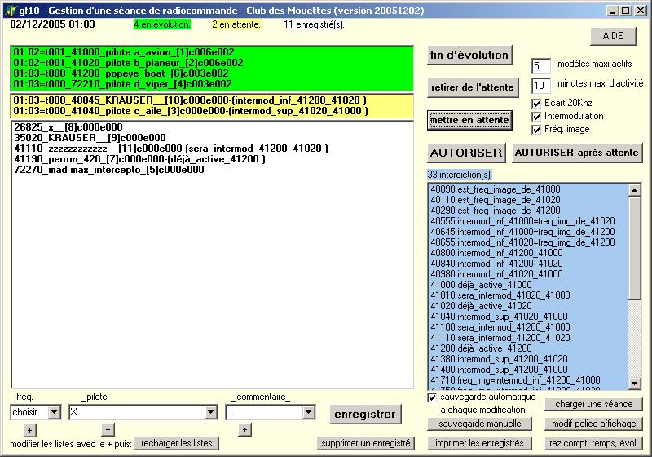Click interdictions list scroll down arrow
This screenshot has height=457, width=652.
(634, 384)
